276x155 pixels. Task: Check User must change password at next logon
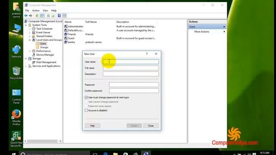pos(86,97)
